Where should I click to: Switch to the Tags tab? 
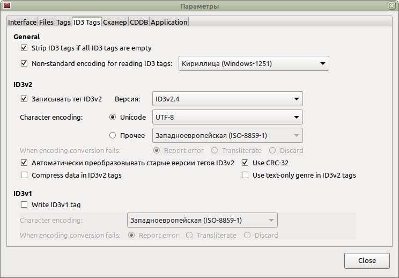(63, 22)
